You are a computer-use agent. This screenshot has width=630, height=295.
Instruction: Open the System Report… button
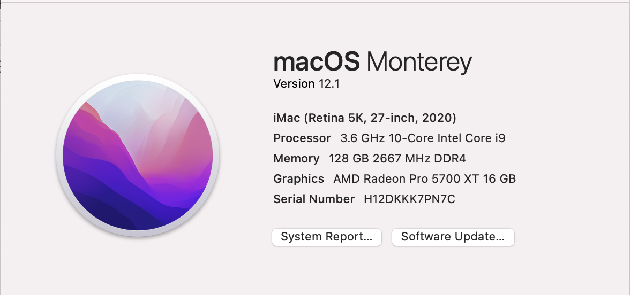click(327, 237)
